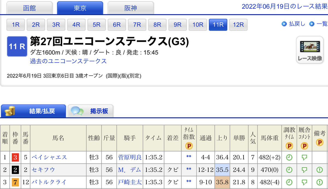Go to race 9R
This screenshot has width=328, height=189.
coord(178,25)
